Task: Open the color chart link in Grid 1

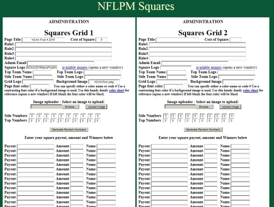Action: tap(117, 90)
